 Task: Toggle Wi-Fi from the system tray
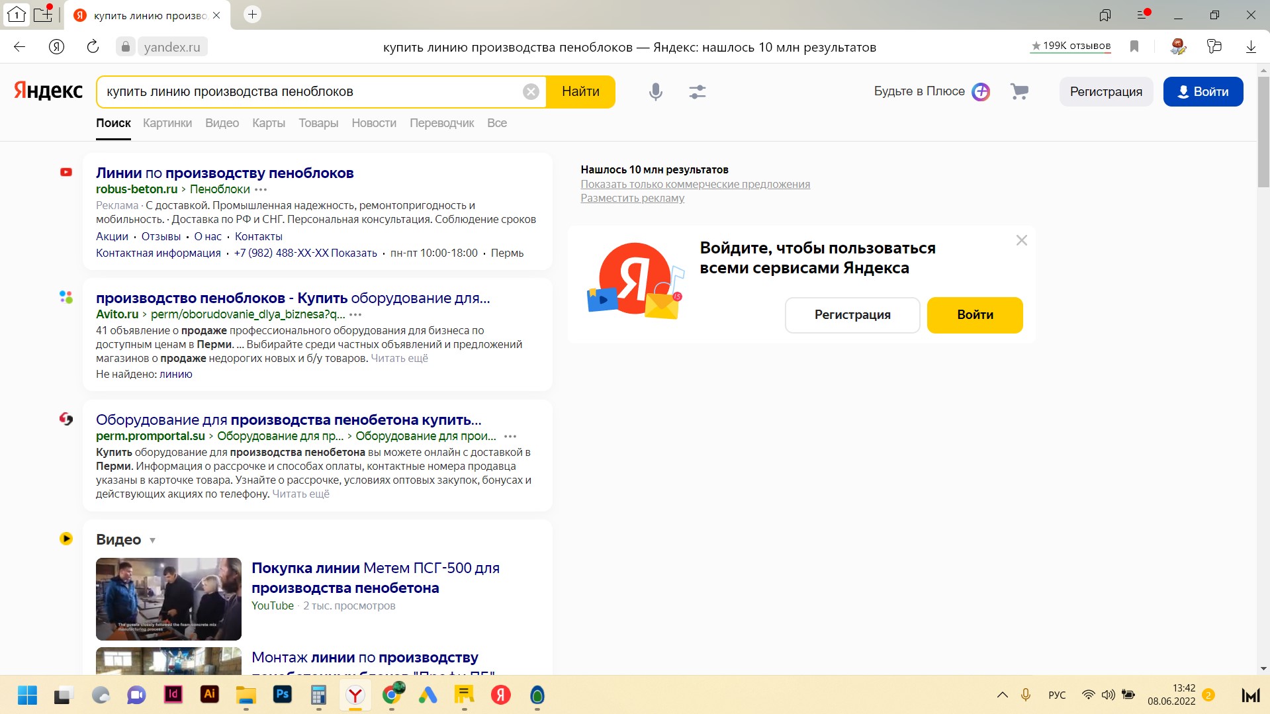coord(1088,695)
